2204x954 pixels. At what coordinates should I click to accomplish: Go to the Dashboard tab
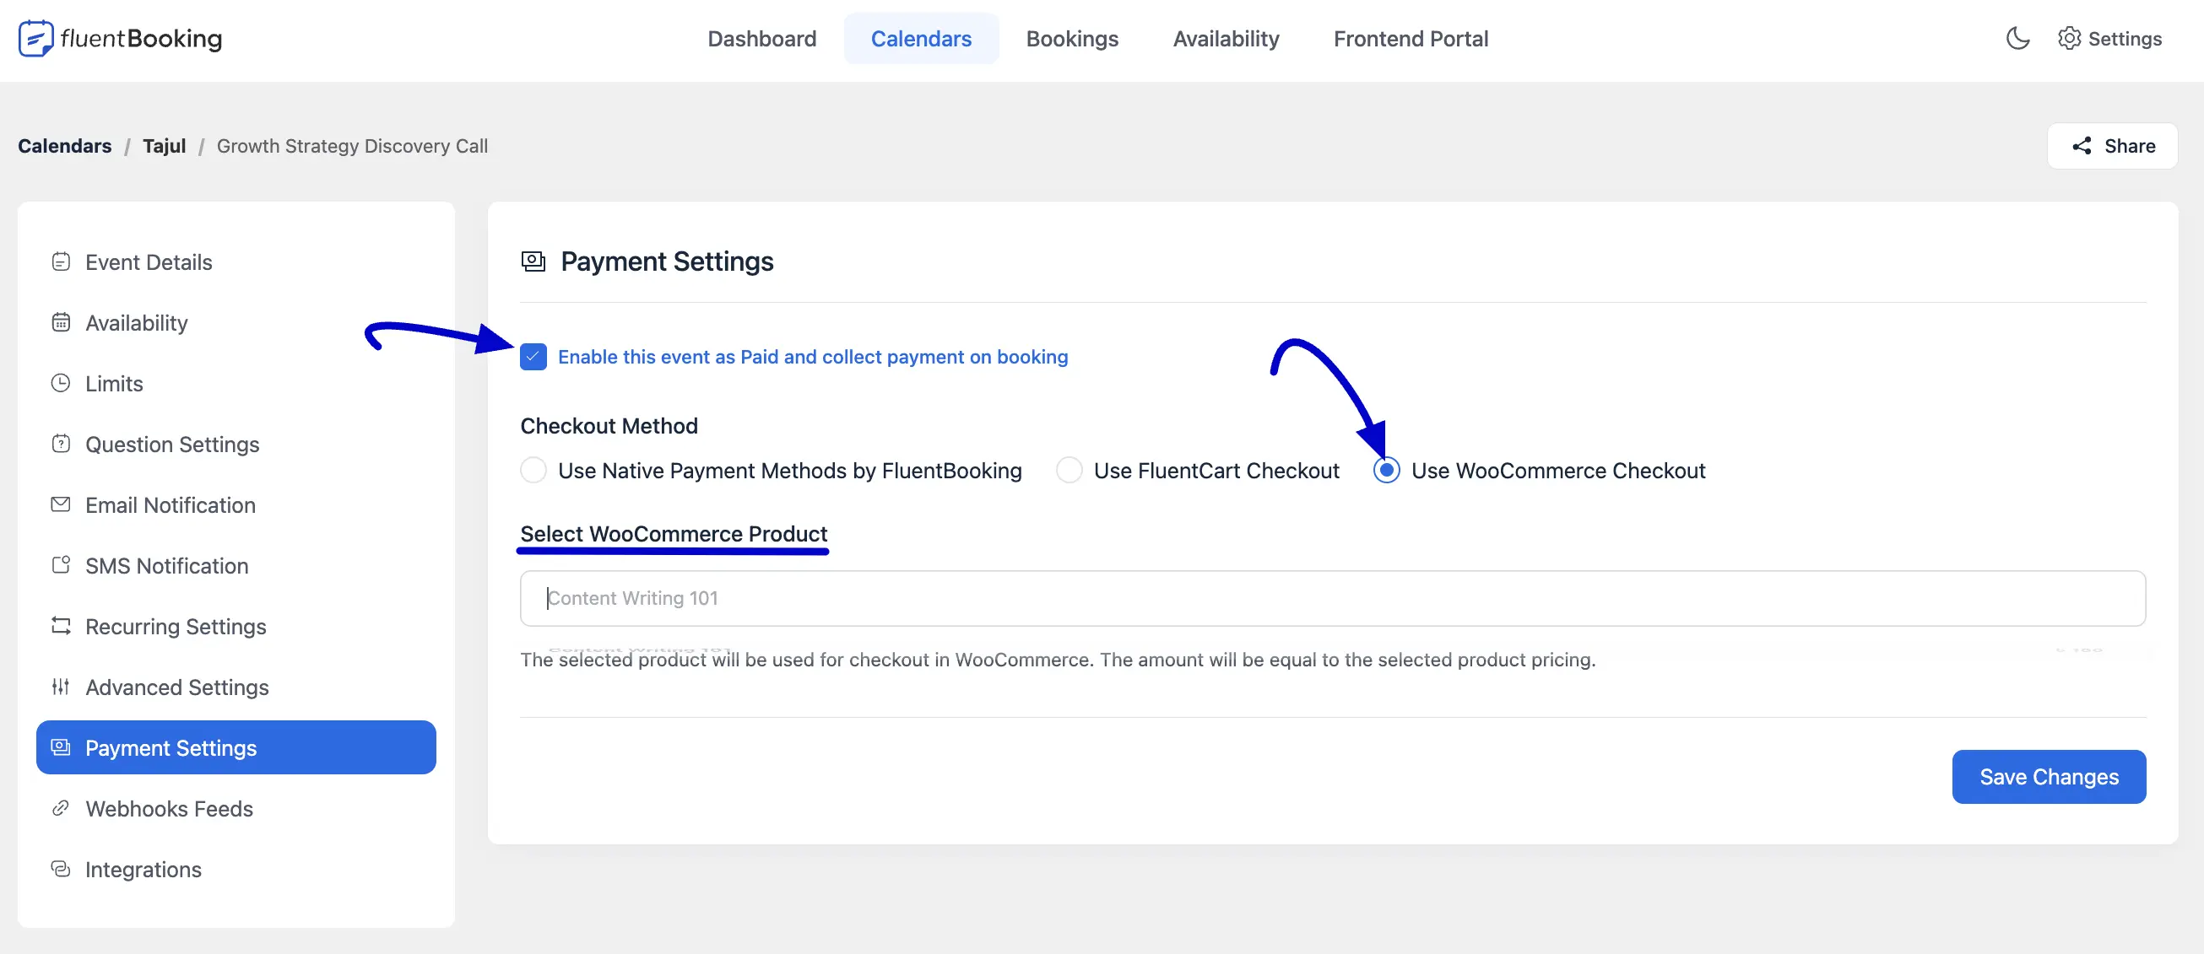coord(761,39)
